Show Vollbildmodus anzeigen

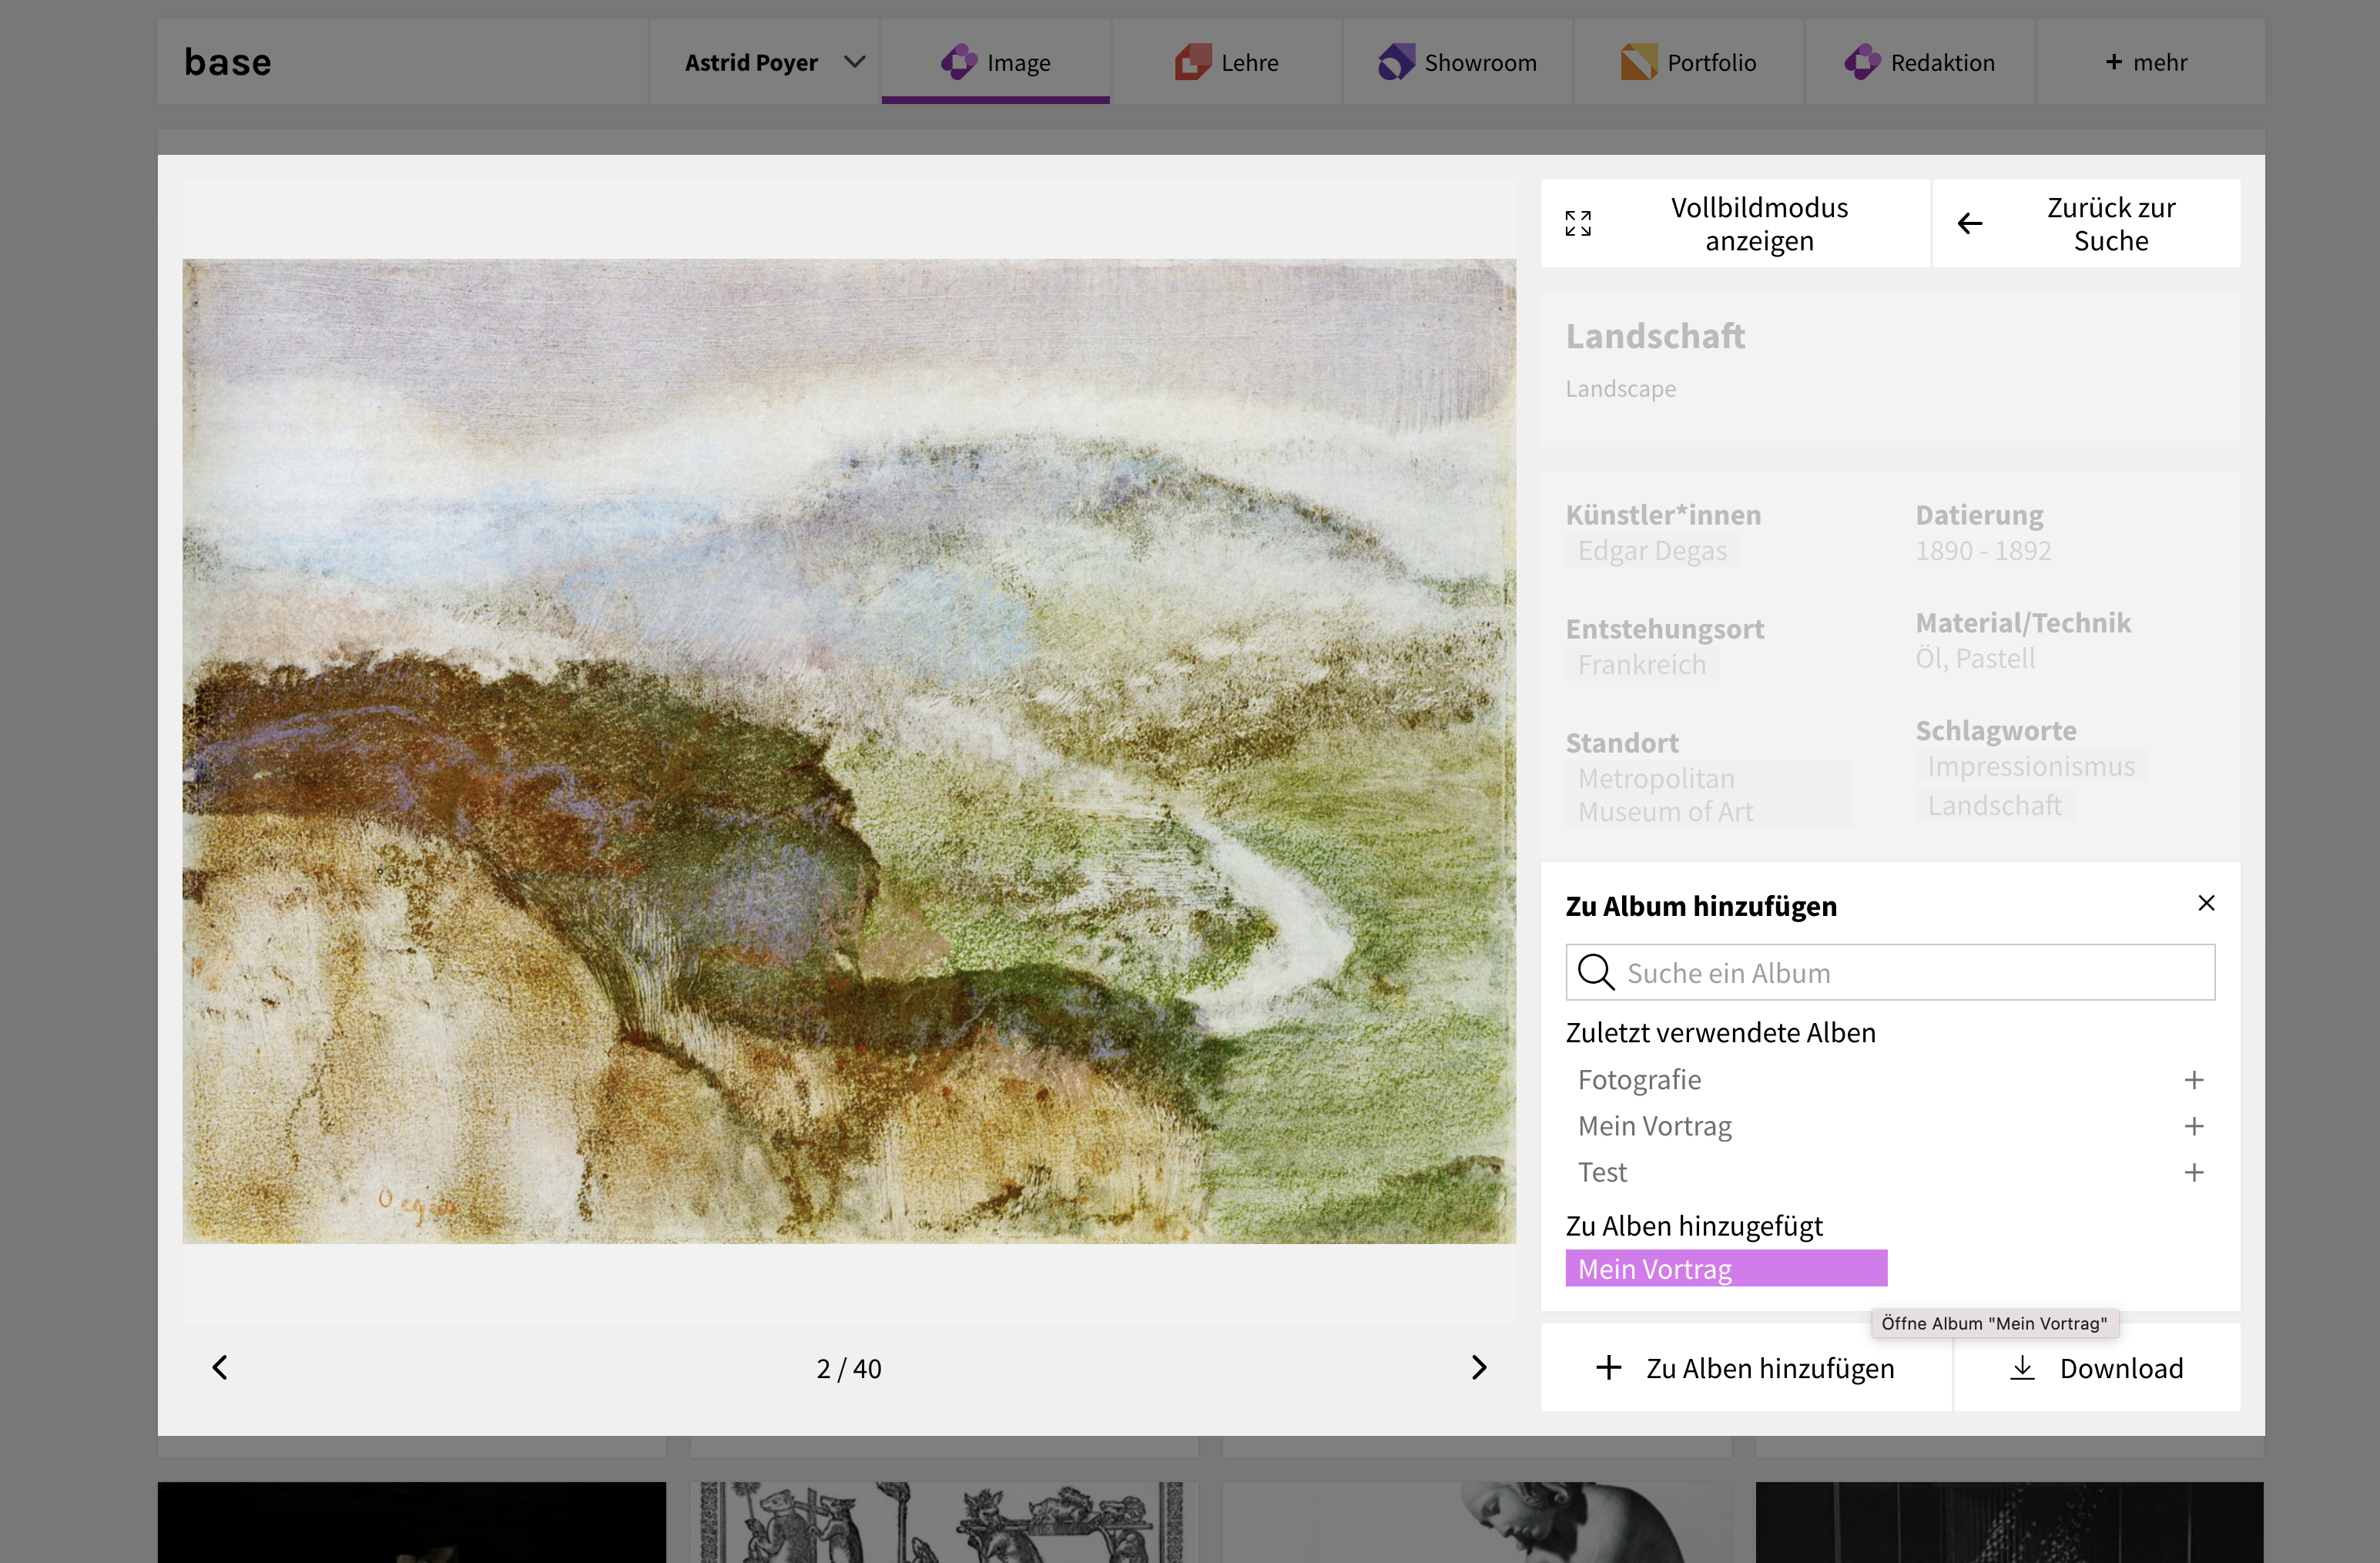coord(1735,223)
